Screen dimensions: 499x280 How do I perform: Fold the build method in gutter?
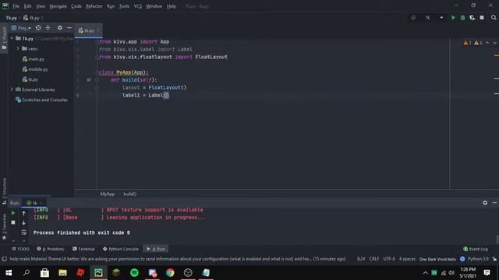pos(97,80)
